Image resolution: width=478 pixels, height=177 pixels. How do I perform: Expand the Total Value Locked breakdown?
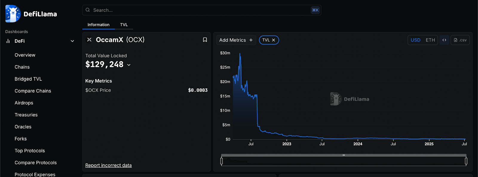pyautogui.click(x=129, y=65)
